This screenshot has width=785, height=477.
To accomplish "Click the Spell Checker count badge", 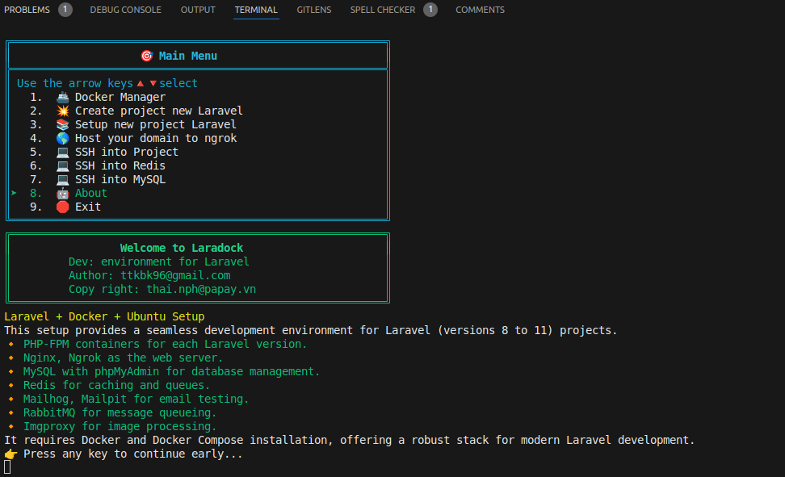I will 430,10.
